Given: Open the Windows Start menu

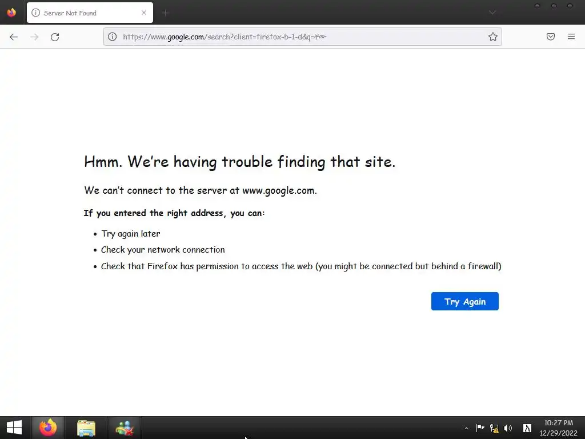Looking at the screenshot, I should pyautogui.click(x=14, y=428).
